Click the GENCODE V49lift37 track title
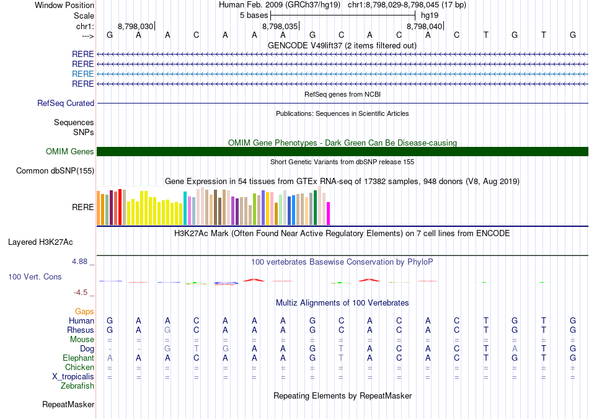589x419 pixels. (342, 45)
